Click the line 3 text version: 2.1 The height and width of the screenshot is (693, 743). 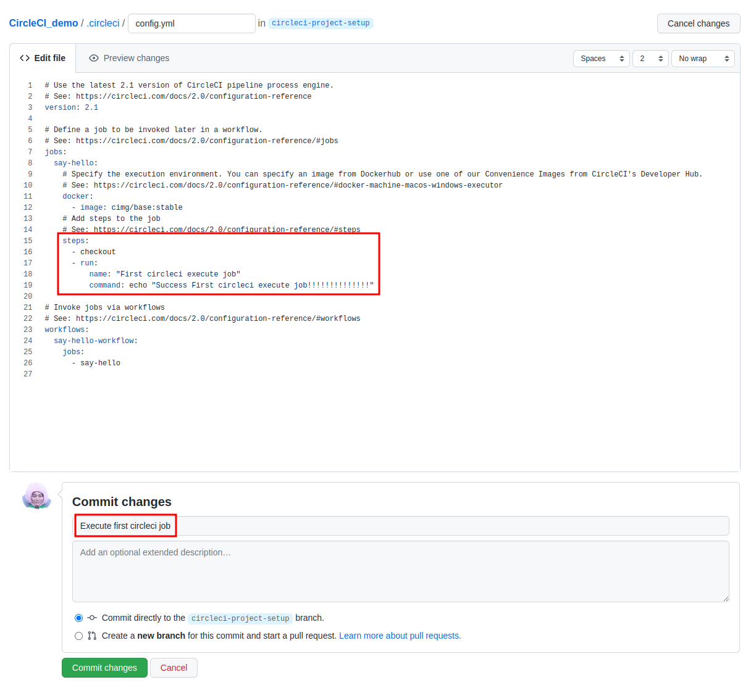point(72,107)
